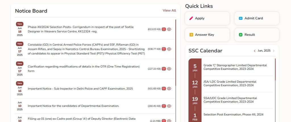Go to previous month in SSC Calendar
291x122 pixels.
255,51
